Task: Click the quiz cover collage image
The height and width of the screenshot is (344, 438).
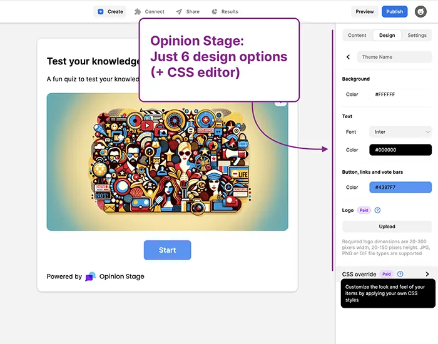Action: pos(167,162)
